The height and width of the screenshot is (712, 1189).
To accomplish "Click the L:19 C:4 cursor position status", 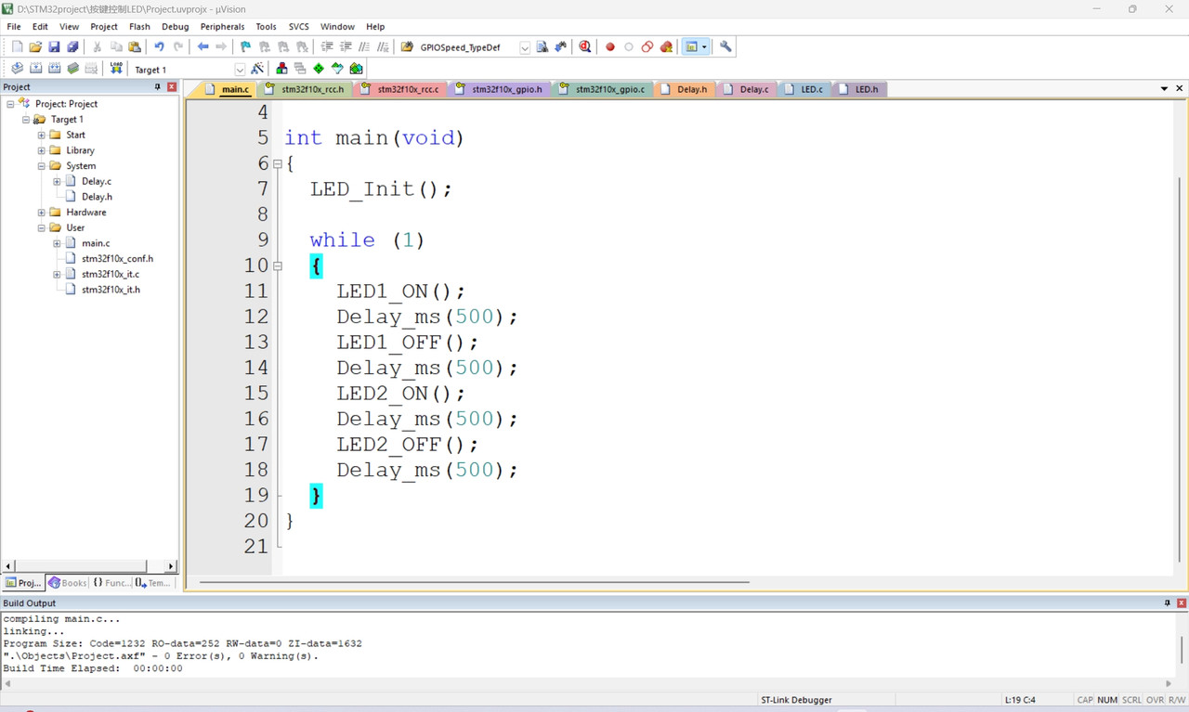I will (x=1020, y=700).
